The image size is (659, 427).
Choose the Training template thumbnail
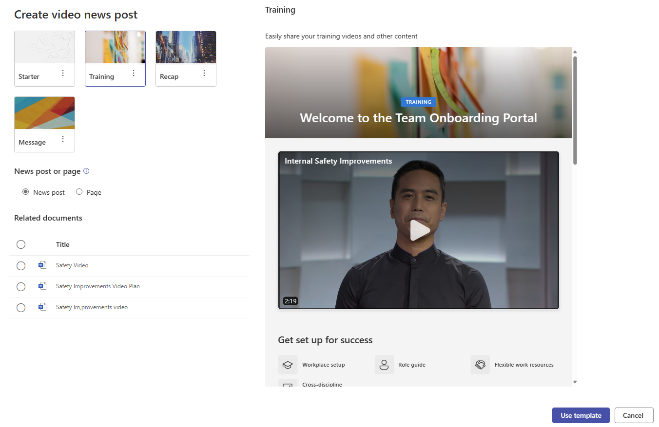point(115,48)
